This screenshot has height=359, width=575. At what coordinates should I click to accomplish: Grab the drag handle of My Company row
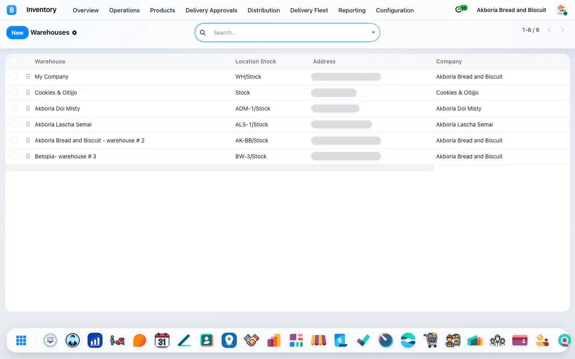28,76
